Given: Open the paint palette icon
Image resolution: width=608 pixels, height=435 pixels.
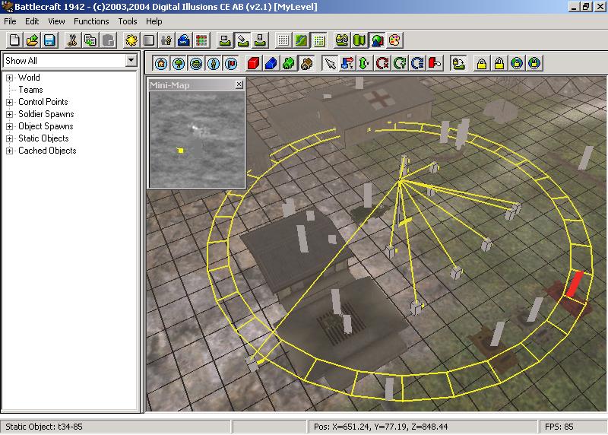Looking at the screenshot, I should tap(394, 40).
